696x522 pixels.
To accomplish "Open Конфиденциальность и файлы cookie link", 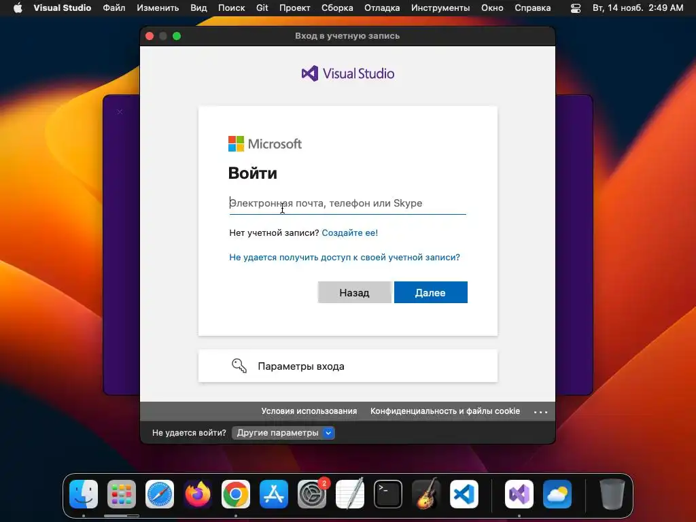I will point(445,411).
